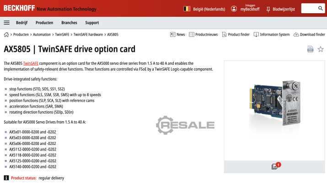The image size is (327, 191).
Task: Go to home via house icon
Action: click(6, 35)
